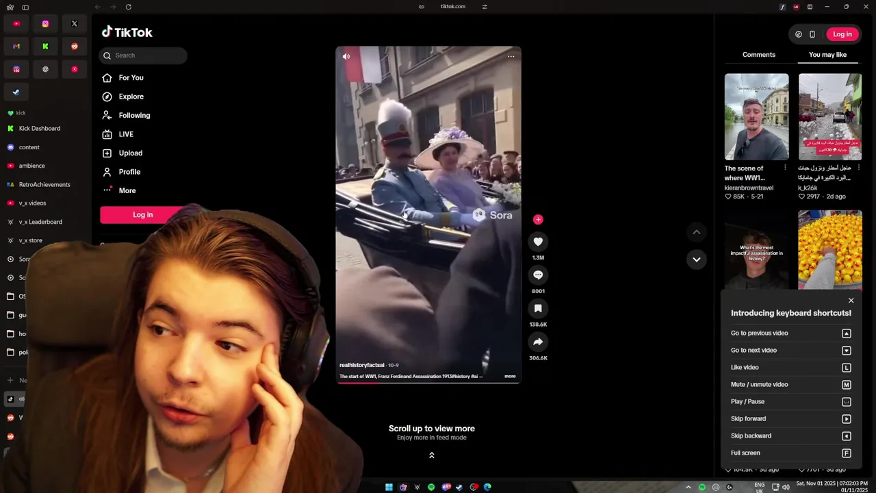Open the Following feed

coord(126,116)
